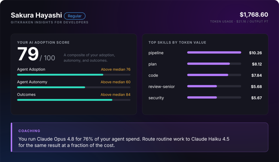The height and width of the screenshot is (162, 279).
Task: Select the pipeline skill row label
Action: coord(156,53)
